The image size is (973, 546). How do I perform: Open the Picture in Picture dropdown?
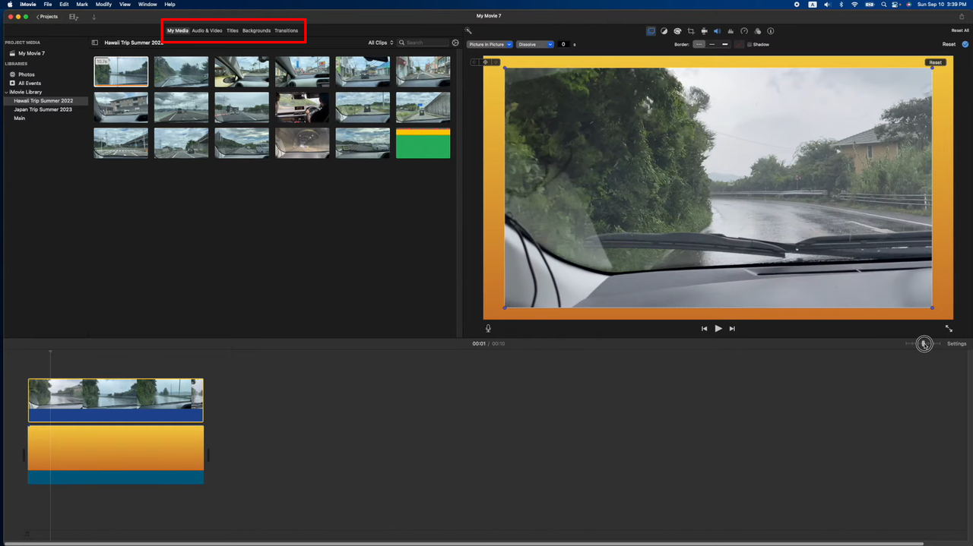490,45
